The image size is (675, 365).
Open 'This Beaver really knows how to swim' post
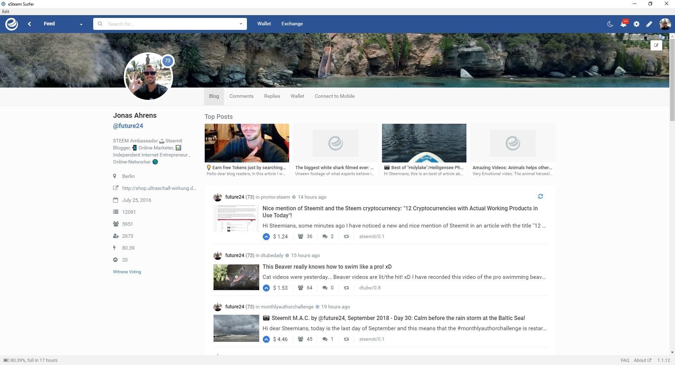(x=327, y=267)
